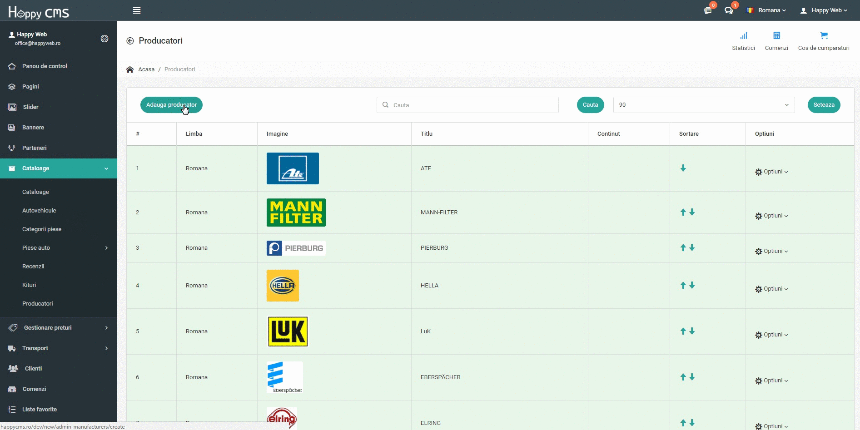Focus the Cauta search input field
The image size is (860, 430).
point(467,105)
